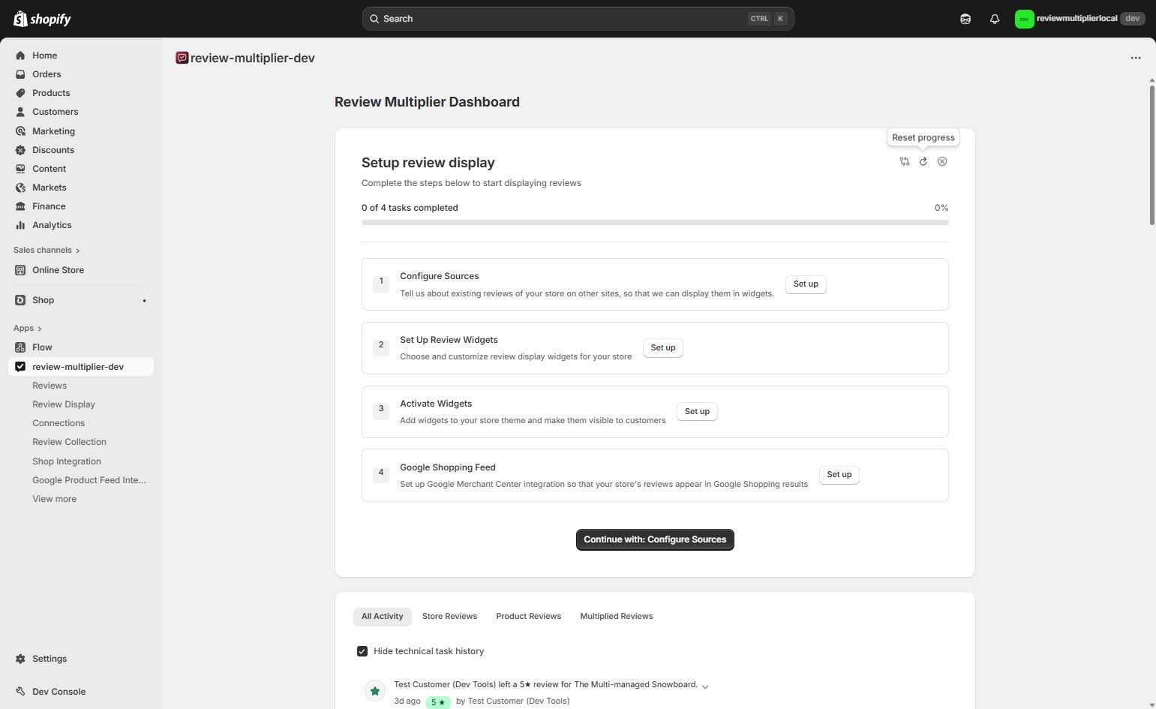Click Continue with: Configure Sources
Image resolution: width=1156 pixels, height=709 pixels.
654,539
